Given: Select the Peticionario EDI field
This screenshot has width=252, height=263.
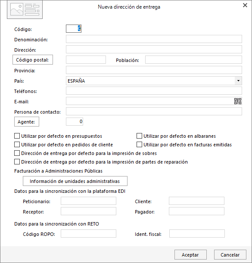Looking at the screenshot, I should tap(88, 201).
